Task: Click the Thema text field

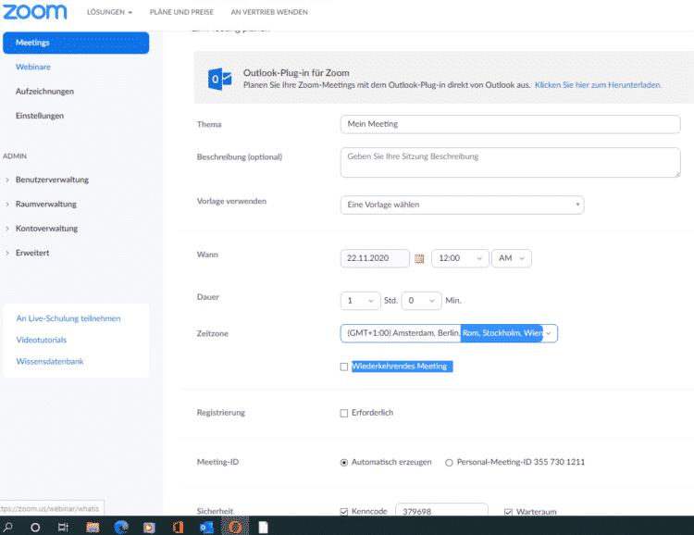Action: tap(510, 124)
